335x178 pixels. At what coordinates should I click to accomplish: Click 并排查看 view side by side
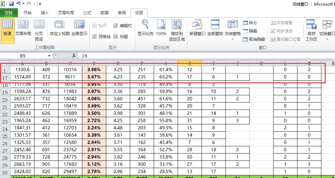point(281,22)
